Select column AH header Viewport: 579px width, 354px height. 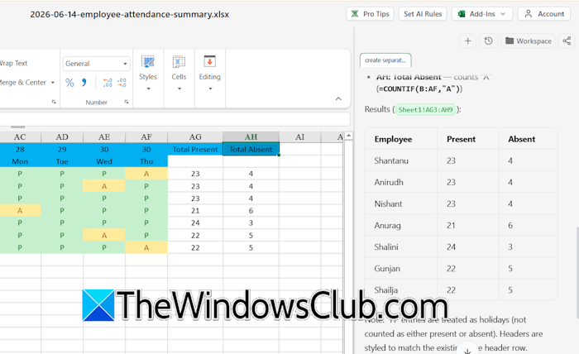point(251,137)
